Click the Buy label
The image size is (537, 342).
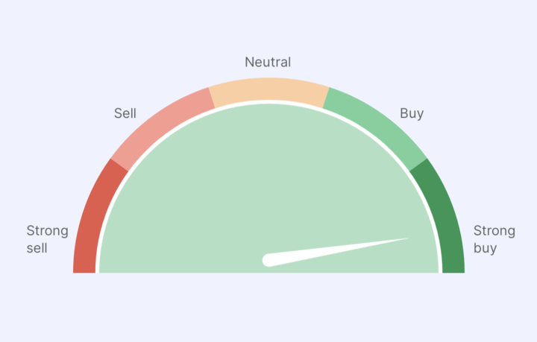pos(412,113)
